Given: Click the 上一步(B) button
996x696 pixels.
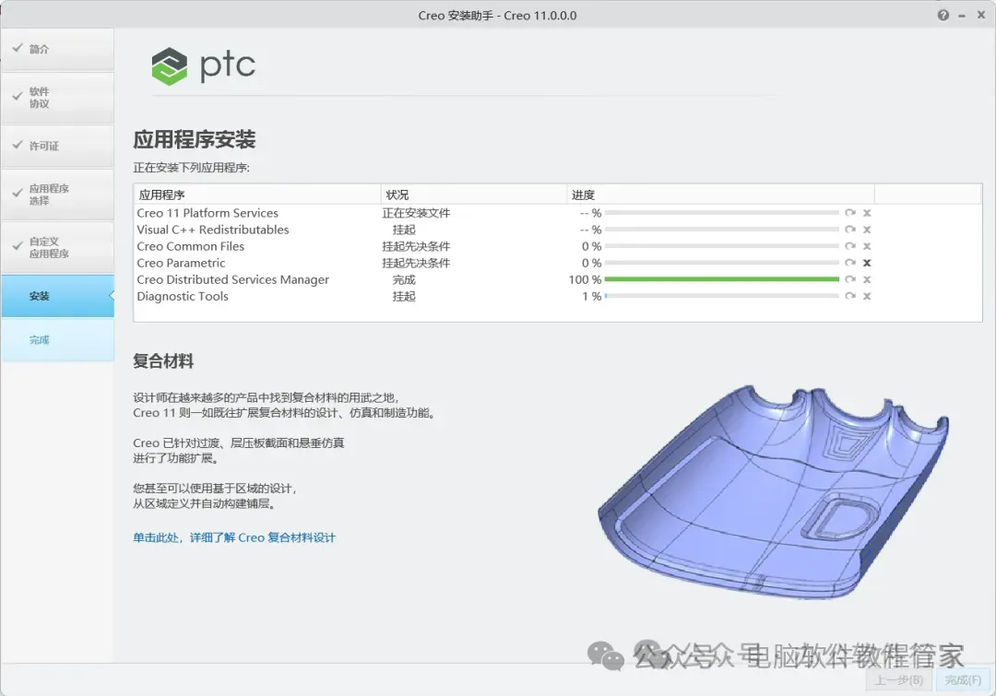Looking at the screenshot, I should click(899, 680).
